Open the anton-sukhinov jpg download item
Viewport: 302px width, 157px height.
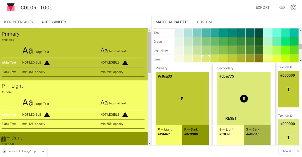pyautogui.click(x=23, y=151)
